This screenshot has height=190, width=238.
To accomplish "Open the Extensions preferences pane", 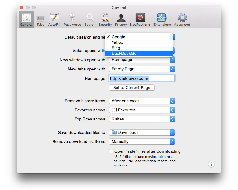I will point(162,19).
